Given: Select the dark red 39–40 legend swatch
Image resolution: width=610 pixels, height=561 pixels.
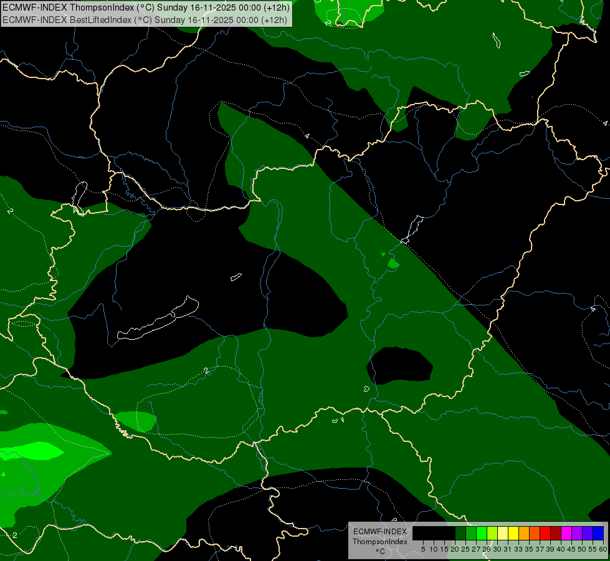Looking at the screenshot, I should point(555,534).
